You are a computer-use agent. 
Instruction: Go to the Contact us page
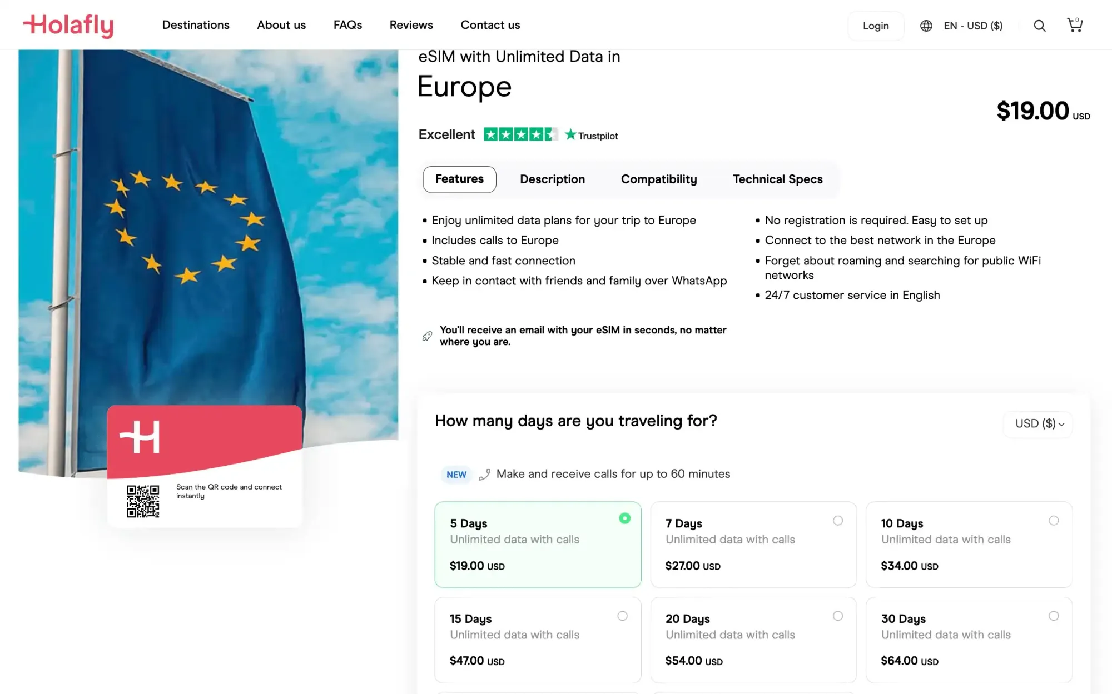[490, 25]
